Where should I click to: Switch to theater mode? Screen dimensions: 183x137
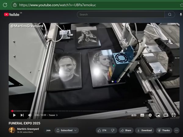(x=166, y=115)
